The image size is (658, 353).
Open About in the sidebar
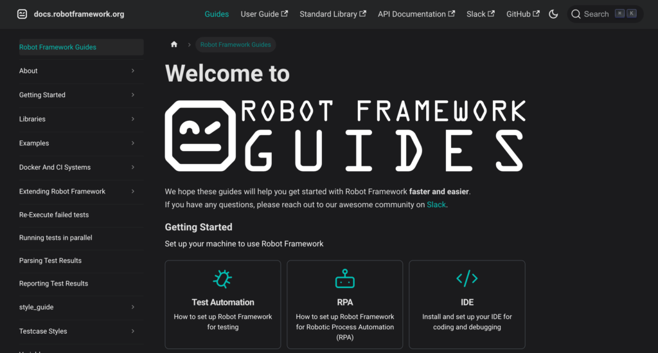[28, 71]
